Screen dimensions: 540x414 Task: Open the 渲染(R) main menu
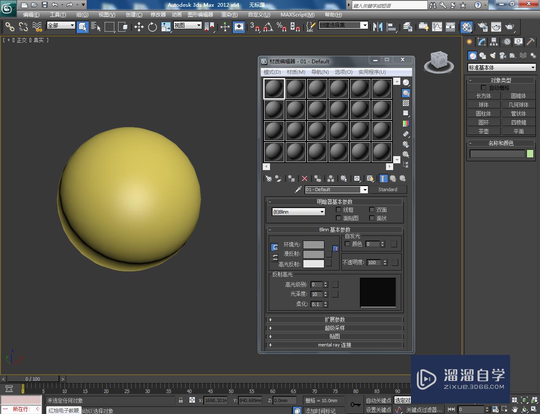(x=229, y=14)
